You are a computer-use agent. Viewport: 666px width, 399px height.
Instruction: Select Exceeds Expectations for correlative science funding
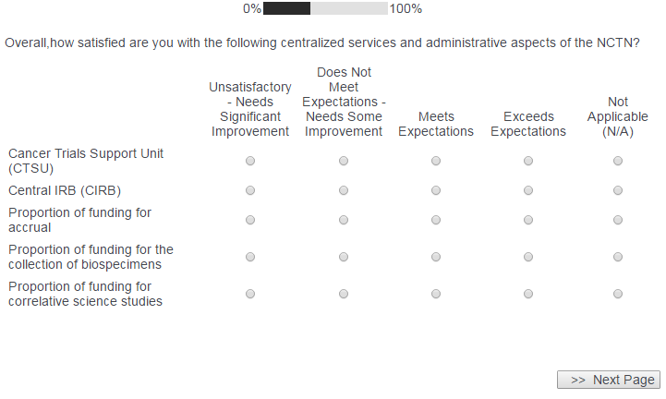coord(528,295)
